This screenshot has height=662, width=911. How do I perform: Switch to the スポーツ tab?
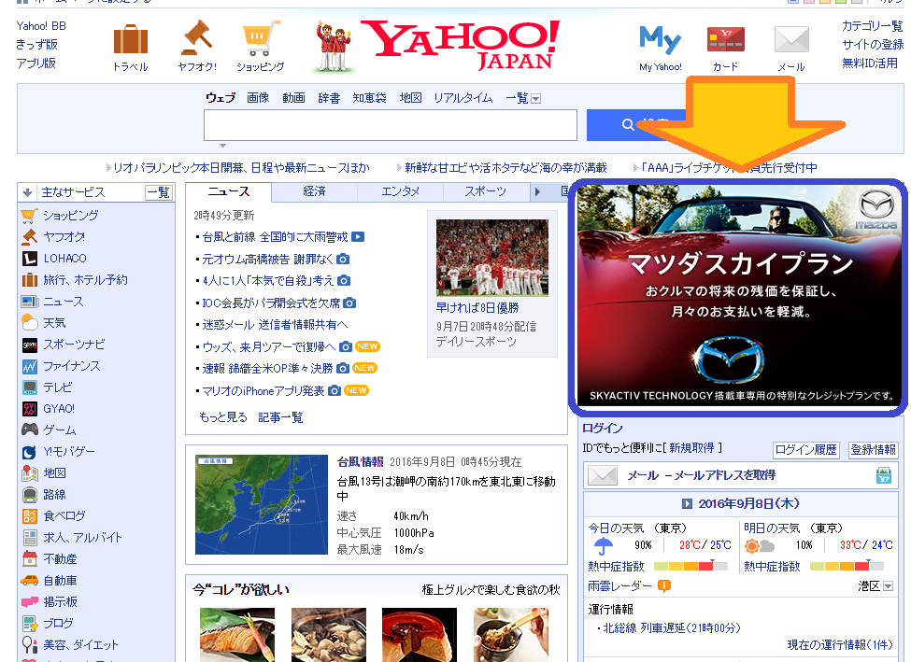(486, 191)
